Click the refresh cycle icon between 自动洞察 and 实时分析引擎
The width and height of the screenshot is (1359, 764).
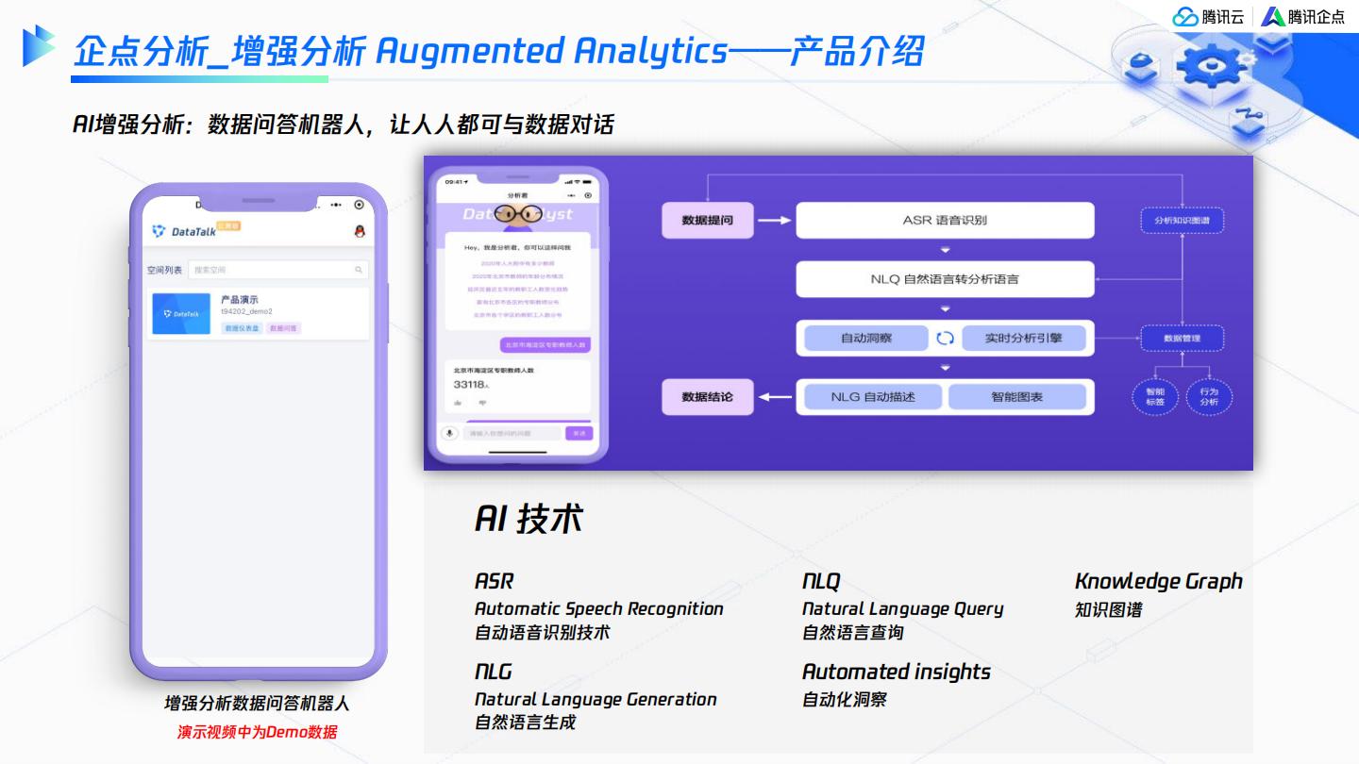tap(945, 338)
